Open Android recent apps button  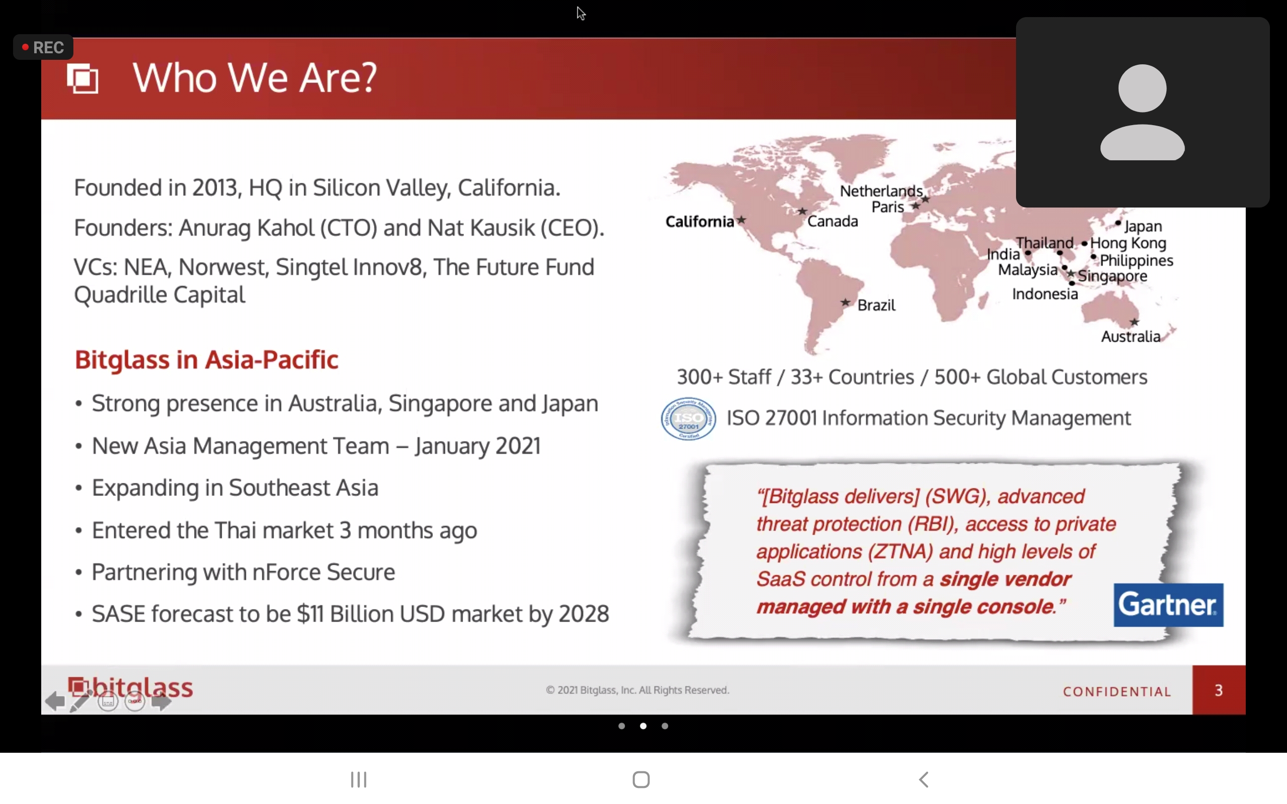click(358, 779)
